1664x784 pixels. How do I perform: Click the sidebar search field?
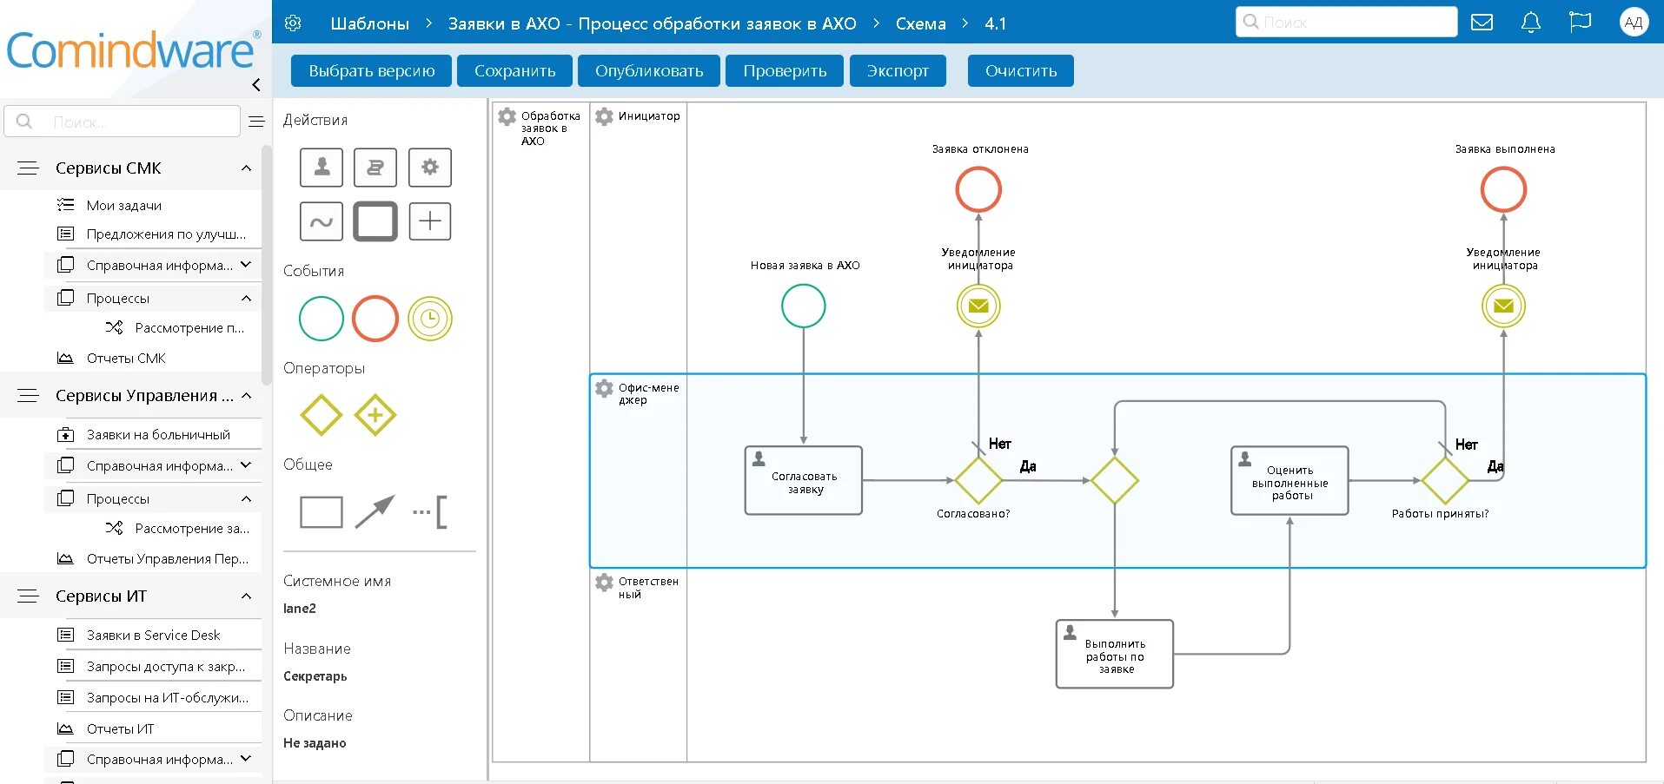click(123, 122)
